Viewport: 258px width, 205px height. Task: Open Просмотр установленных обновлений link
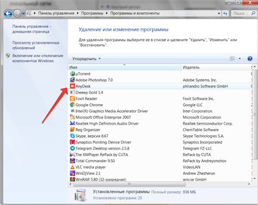[36, 45]
